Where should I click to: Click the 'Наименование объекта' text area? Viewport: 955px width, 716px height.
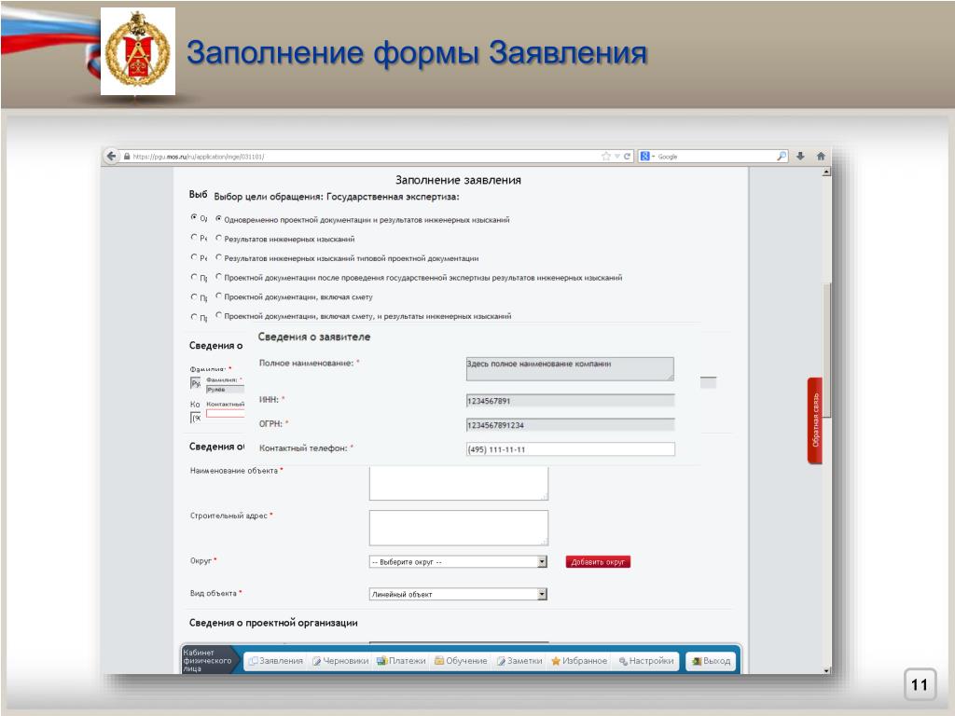click(459, 484)
